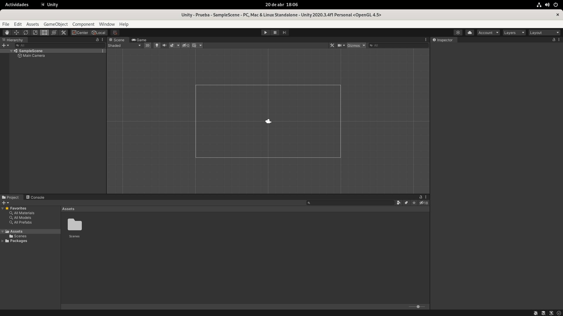
Task: Toggle grid snapping icon in toolbar
Action: tap(115, 32)
